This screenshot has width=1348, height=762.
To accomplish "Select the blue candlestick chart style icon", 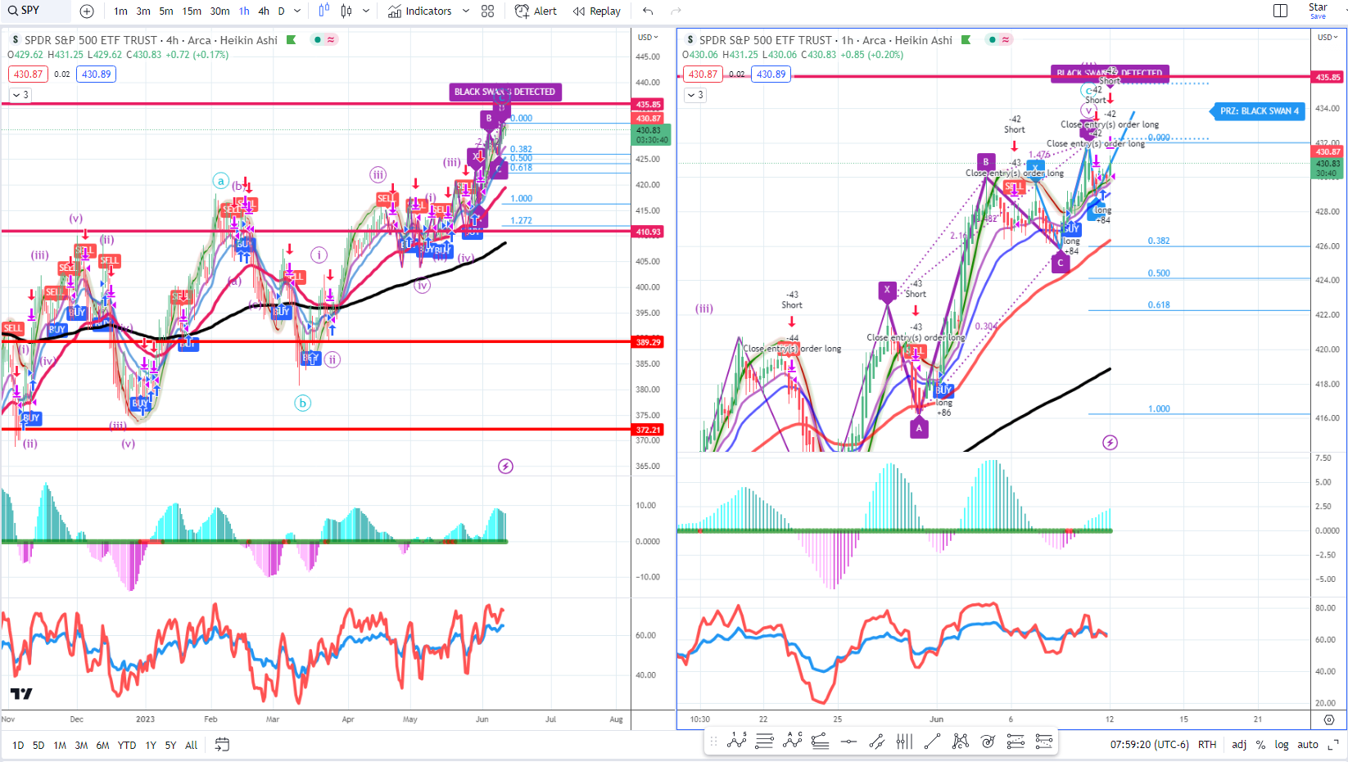I will 323,11.
